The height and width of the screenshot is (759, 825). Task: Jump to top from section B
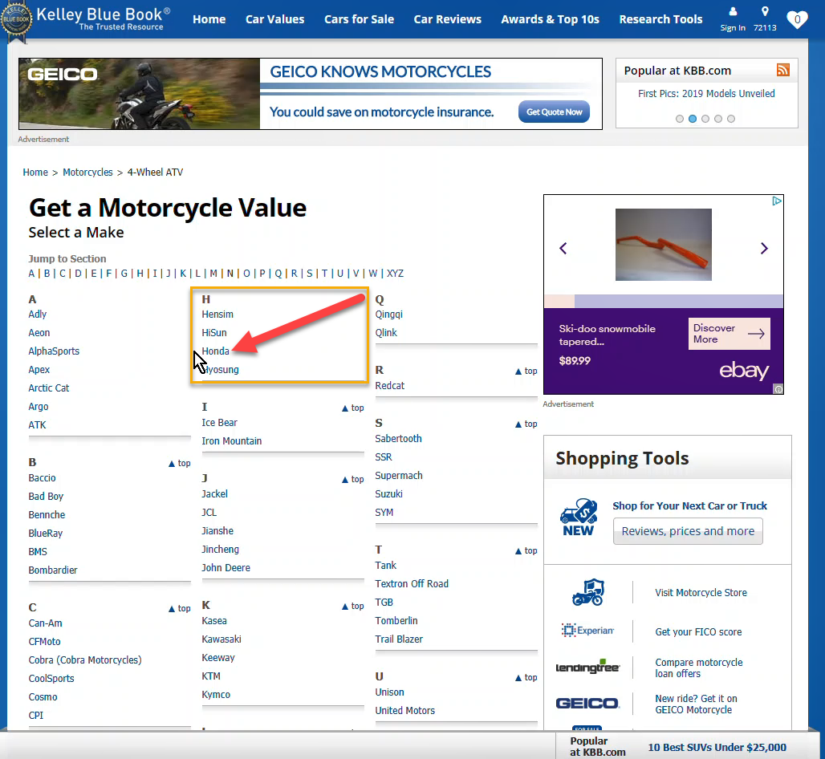pos(180,464)
